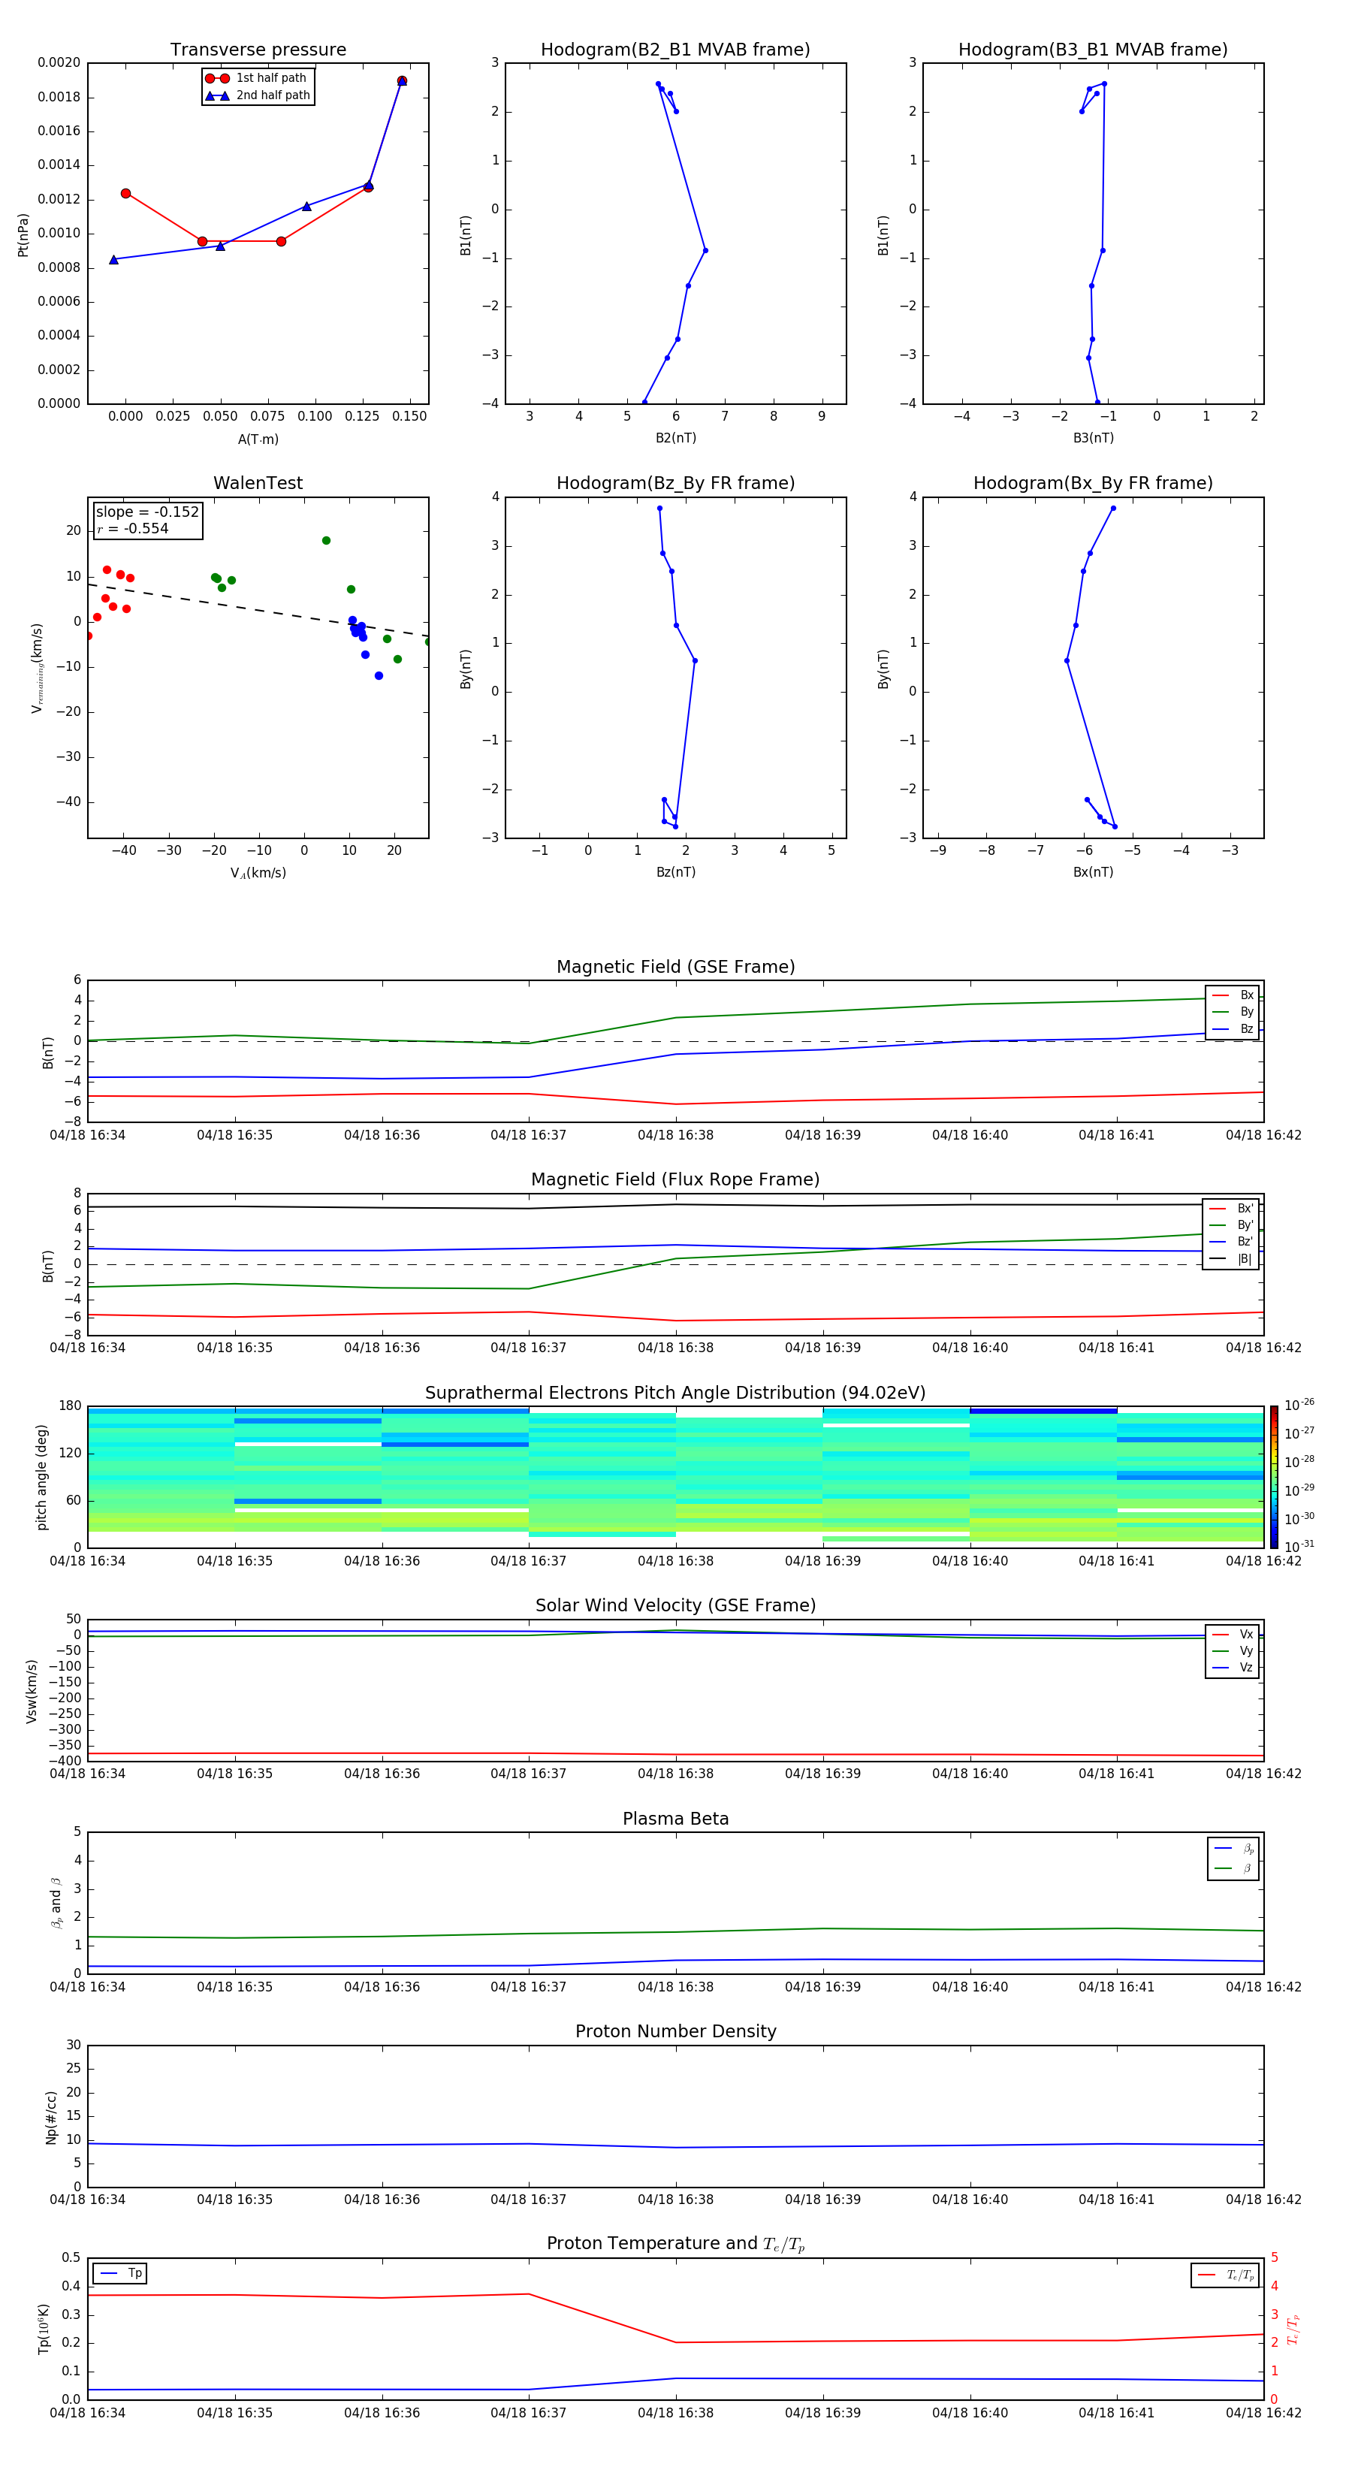
Task: Click the 'Bz' entry in GSE legend
Action: (x=1233, y=1028)
